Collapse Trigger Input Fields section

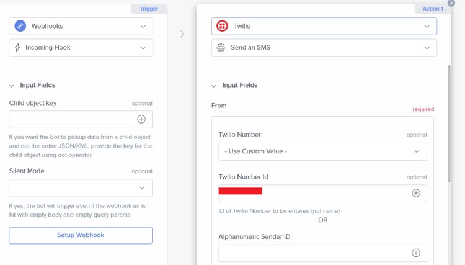(x=12, y=86)
